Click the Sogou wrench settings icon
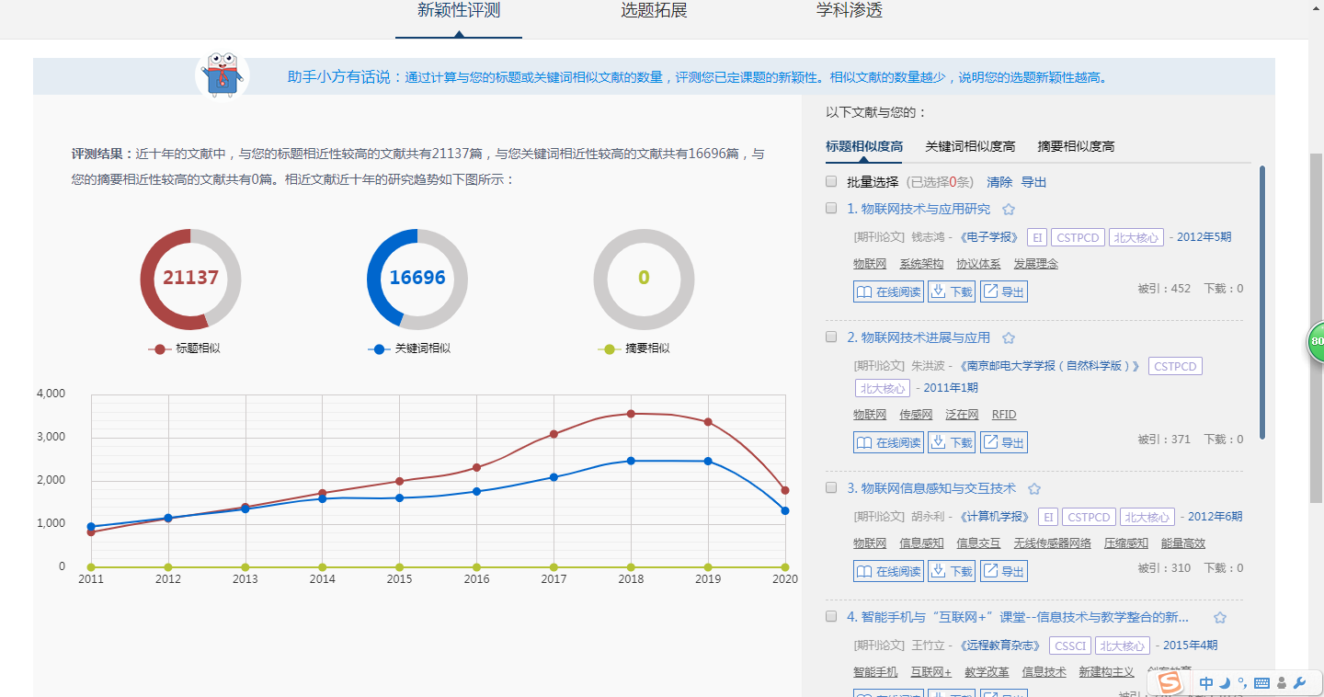 [1299, 683]
